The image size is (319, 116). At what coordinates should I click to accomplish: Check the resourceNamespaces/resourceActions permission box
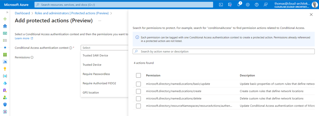coord(138,106)
